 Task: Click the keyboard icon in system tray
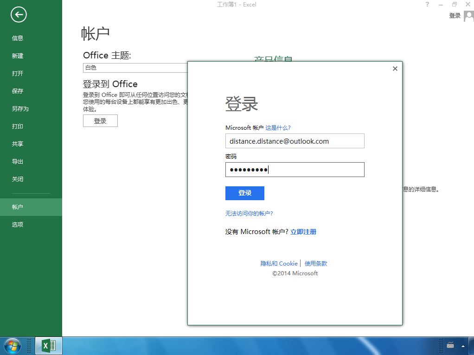point(450,346)
